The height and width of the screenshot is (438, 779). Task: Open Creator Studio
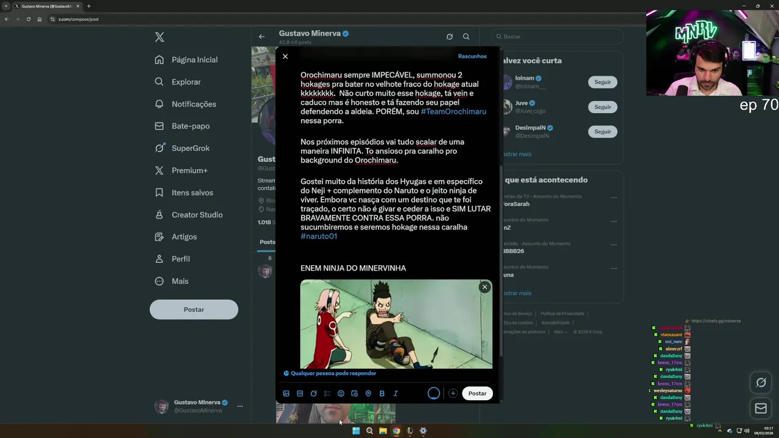pyautogui.click(x=189, y=215)
